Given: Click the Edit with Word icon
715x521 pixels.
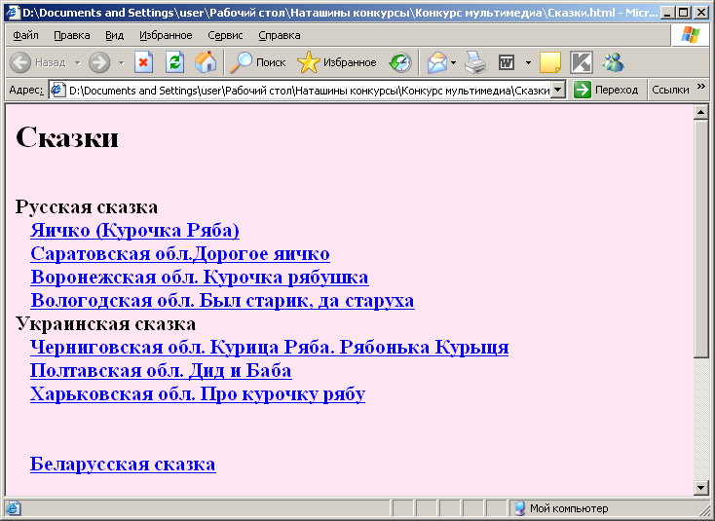Looking at the screenshot, I should coord(507,62).
